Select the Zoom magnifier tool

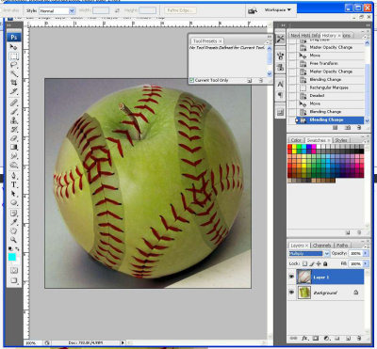point(13,240)
